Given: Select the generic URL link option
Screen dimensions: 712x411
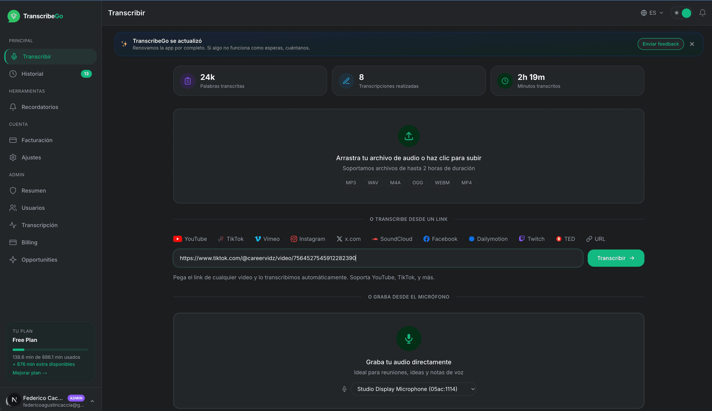Looking at the screenshot, I should coord(596,239).
